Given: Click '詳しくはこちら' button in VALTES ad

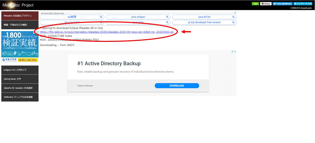Looking at the screenshot, I should click(x=28, y=60).
